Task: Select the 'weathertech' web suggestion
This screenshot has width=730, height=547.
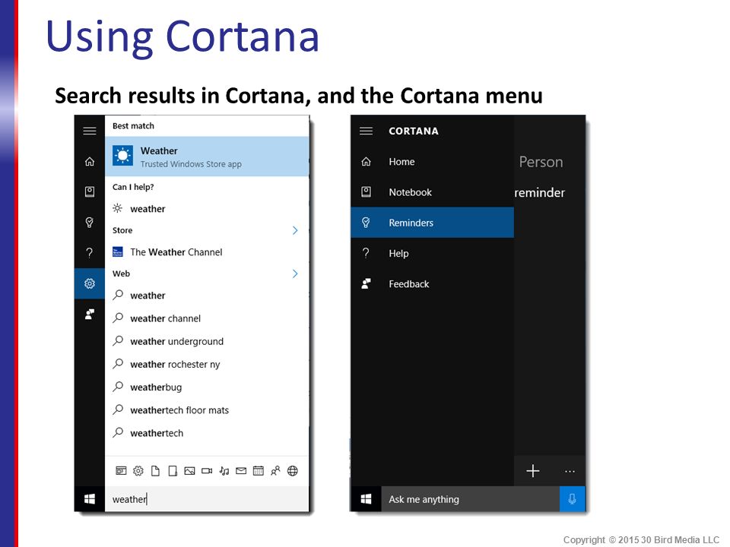Action: tap(207, 433)
